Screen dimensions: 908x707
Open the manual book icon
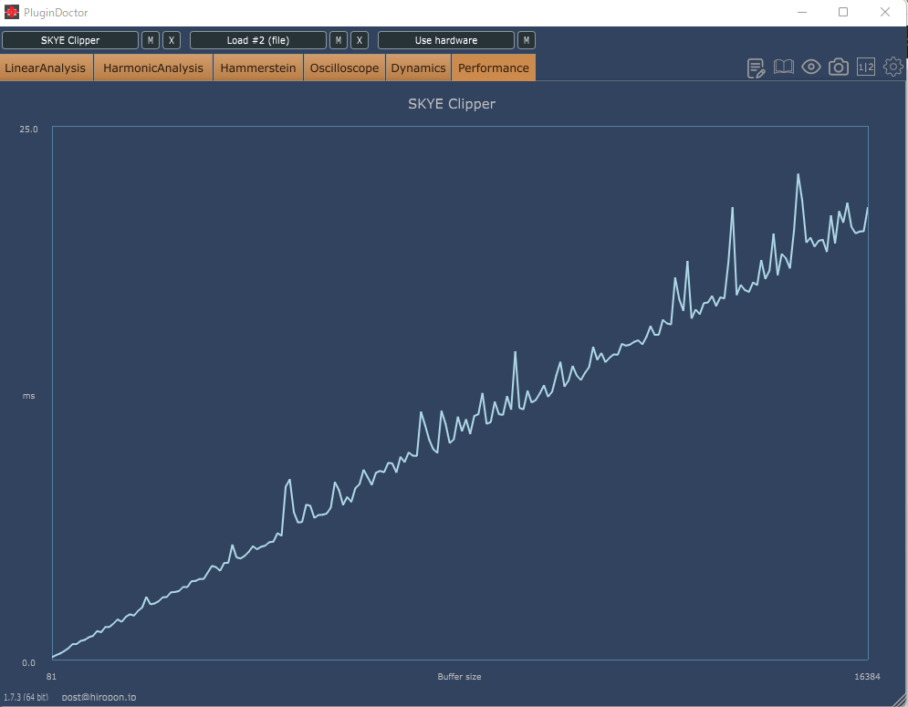[x=784, y=68]
